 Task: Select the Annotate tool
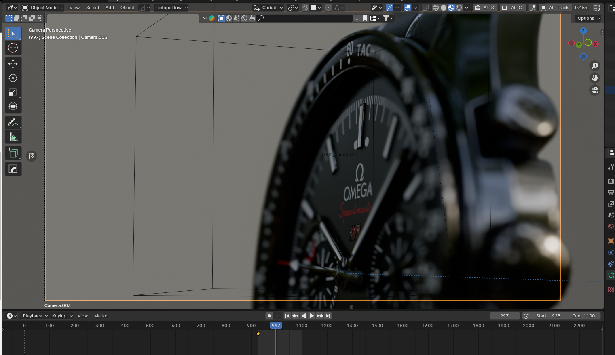pyautogui.click(x=13, y=122)
